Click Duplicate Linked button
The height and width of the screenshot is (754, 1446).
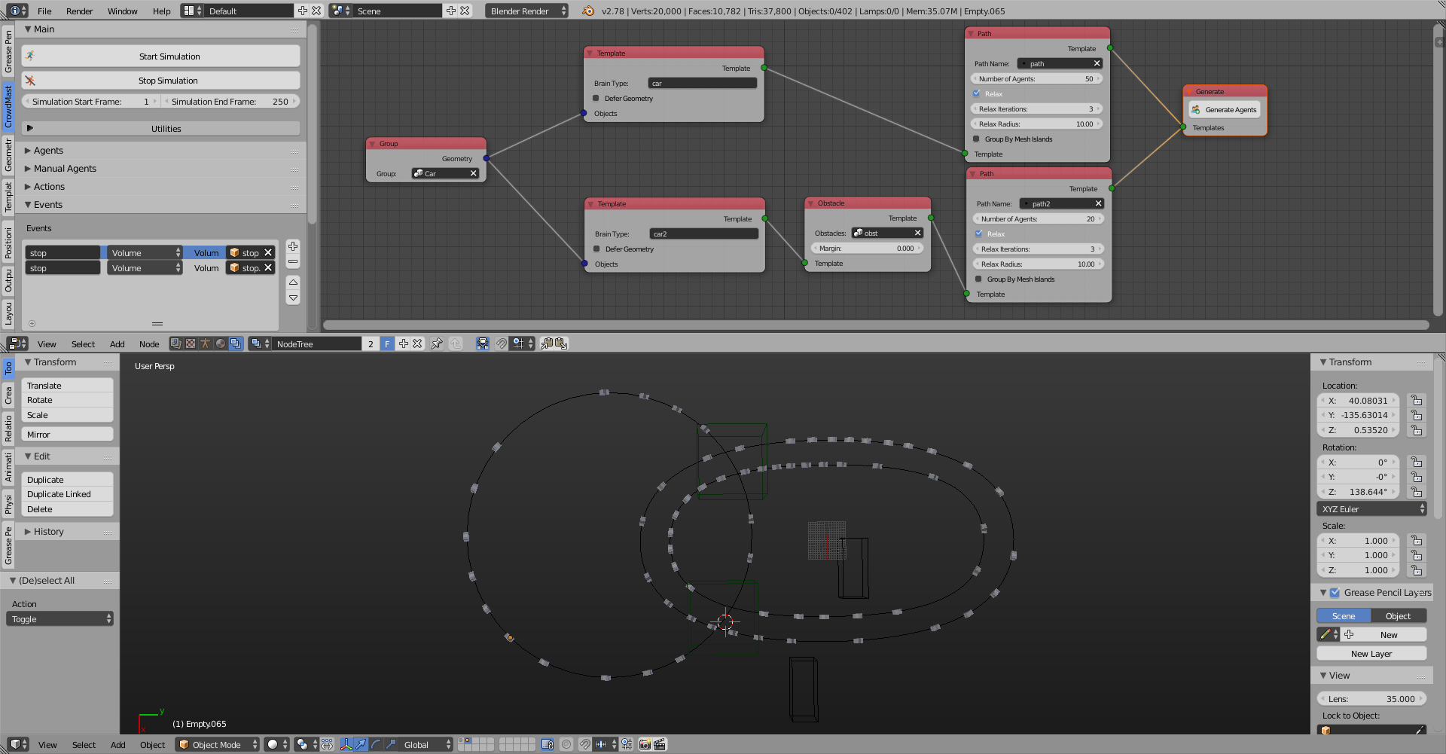point(67,495)
